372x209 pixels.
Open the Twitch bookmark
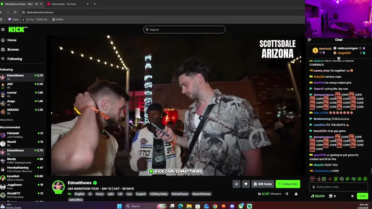click(13, 19)
